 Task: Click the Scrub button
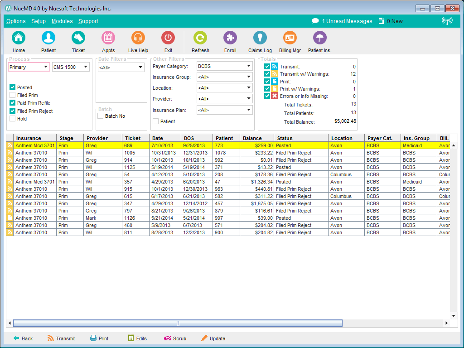(x=175, y=338)
